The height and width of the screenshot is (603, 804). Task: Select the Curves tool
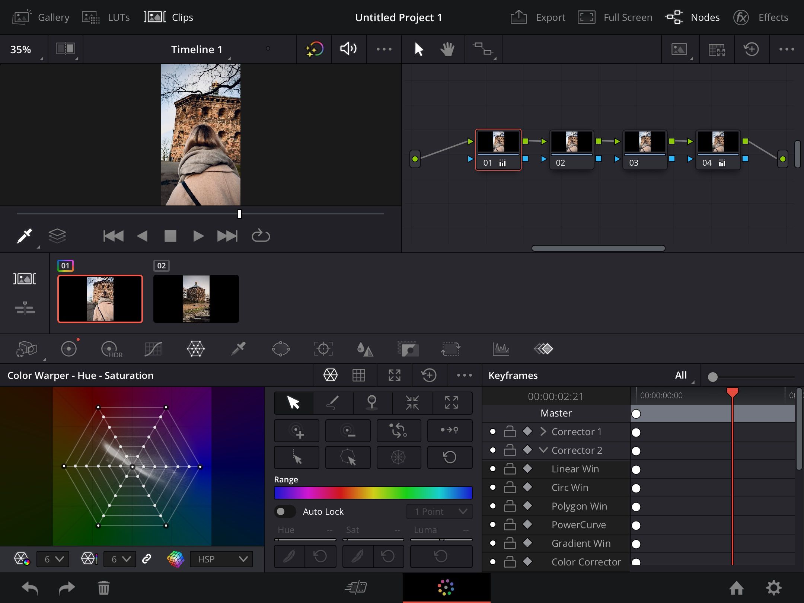(153, 349)
